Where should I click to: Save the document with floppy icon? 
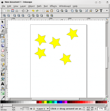13,11
